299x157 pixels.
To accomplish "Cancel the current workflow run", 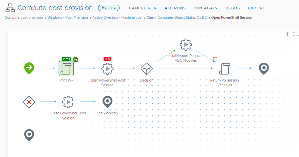I will pos(143,8).
